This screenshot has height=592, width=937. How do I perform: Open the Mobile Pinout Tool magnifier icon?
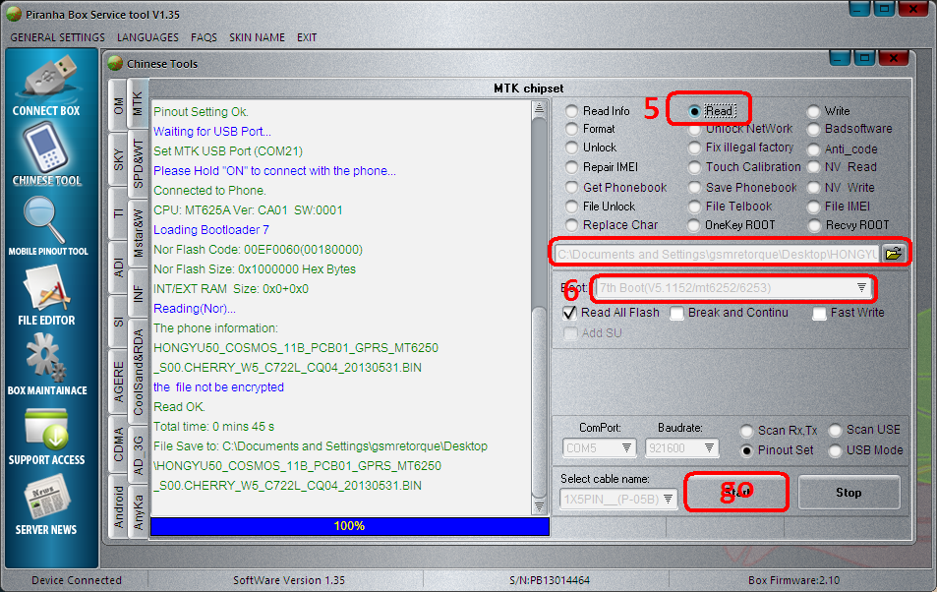(x=46, y=218)
